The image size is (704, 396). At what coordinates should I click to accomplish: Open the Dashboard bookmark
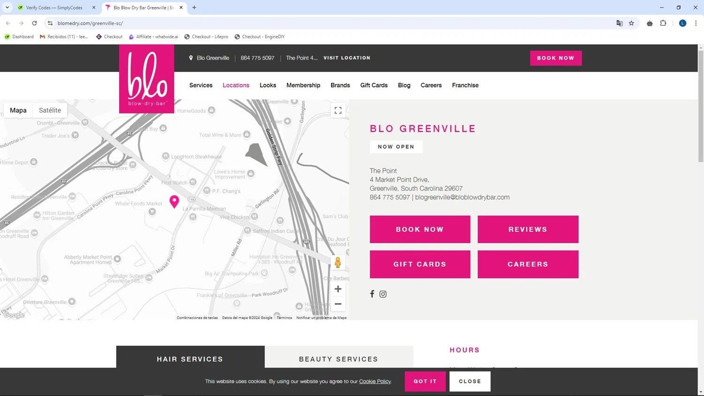tap(19, 37)
